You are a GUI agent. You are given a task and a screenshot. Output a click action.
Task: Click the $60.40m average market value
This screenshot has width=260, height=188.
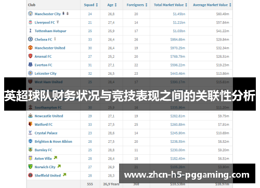(223, 14)
